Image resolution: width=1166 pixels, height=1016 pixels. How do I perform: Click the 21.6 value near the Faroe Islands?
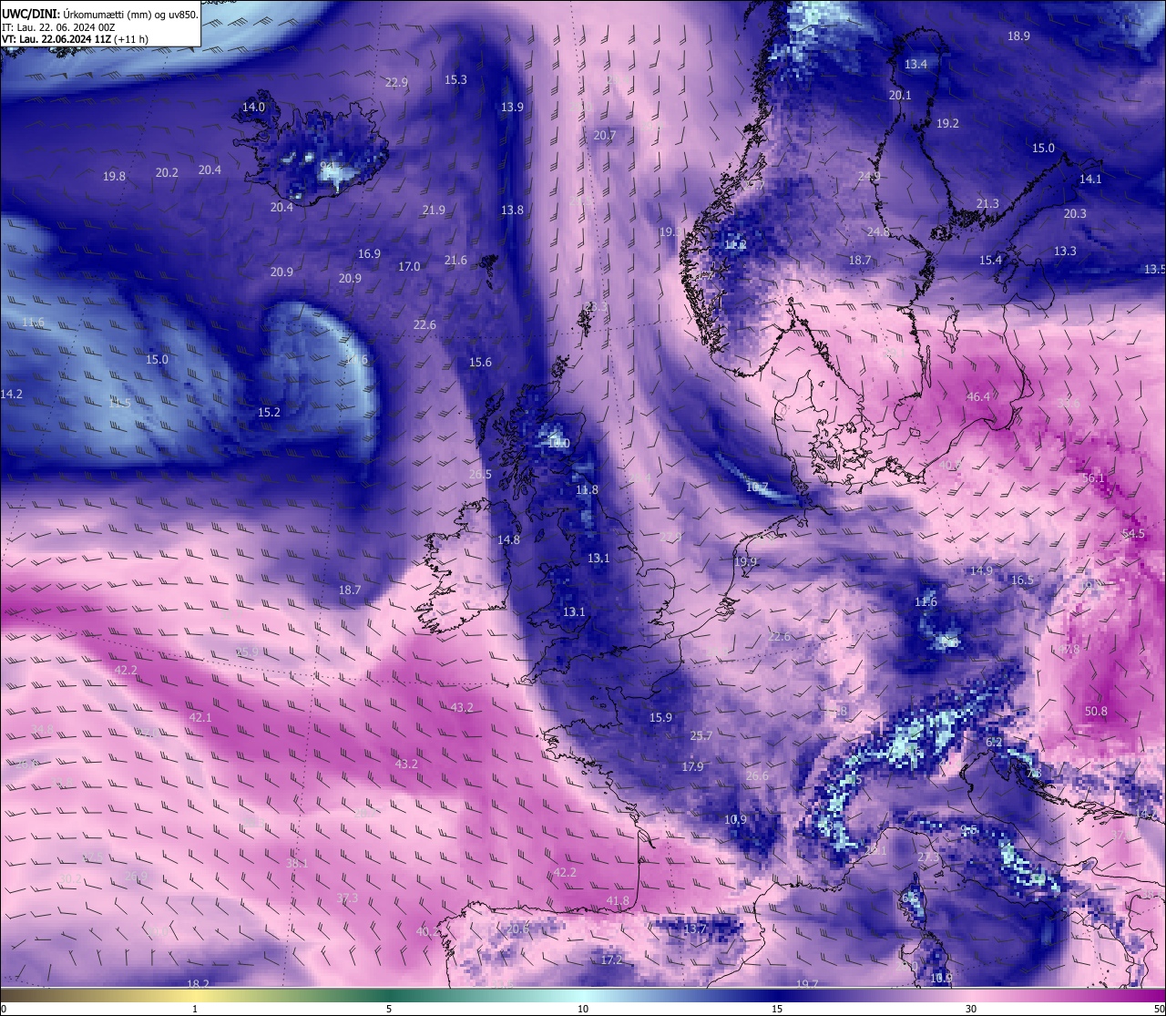click(x=455, y=261)
